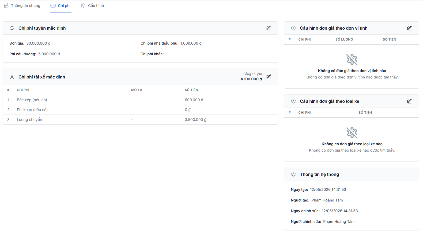Click the SỐ LƯỢNG column header

point(344,39)
